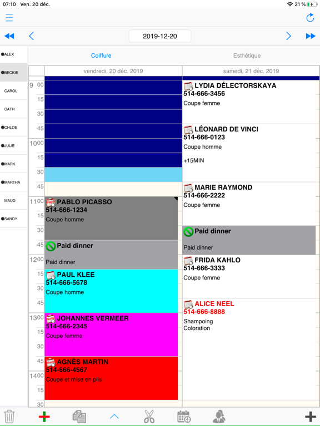Click calendar icon beside Frida Kahlo

188,261
